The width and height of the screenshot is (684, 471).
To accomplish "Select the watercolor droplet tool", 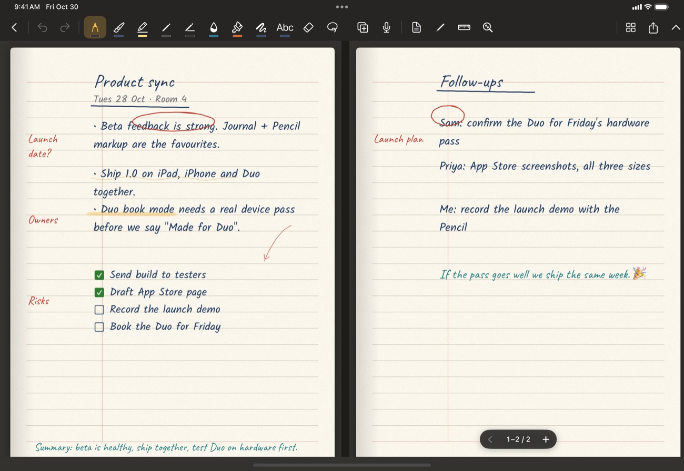I will tap(214, 28).
